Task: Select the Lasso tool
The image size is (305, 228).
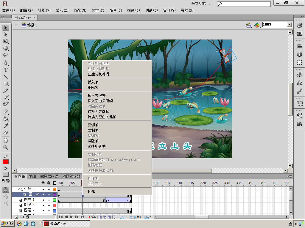Action: pyautogui.click(x=6, y=55)
